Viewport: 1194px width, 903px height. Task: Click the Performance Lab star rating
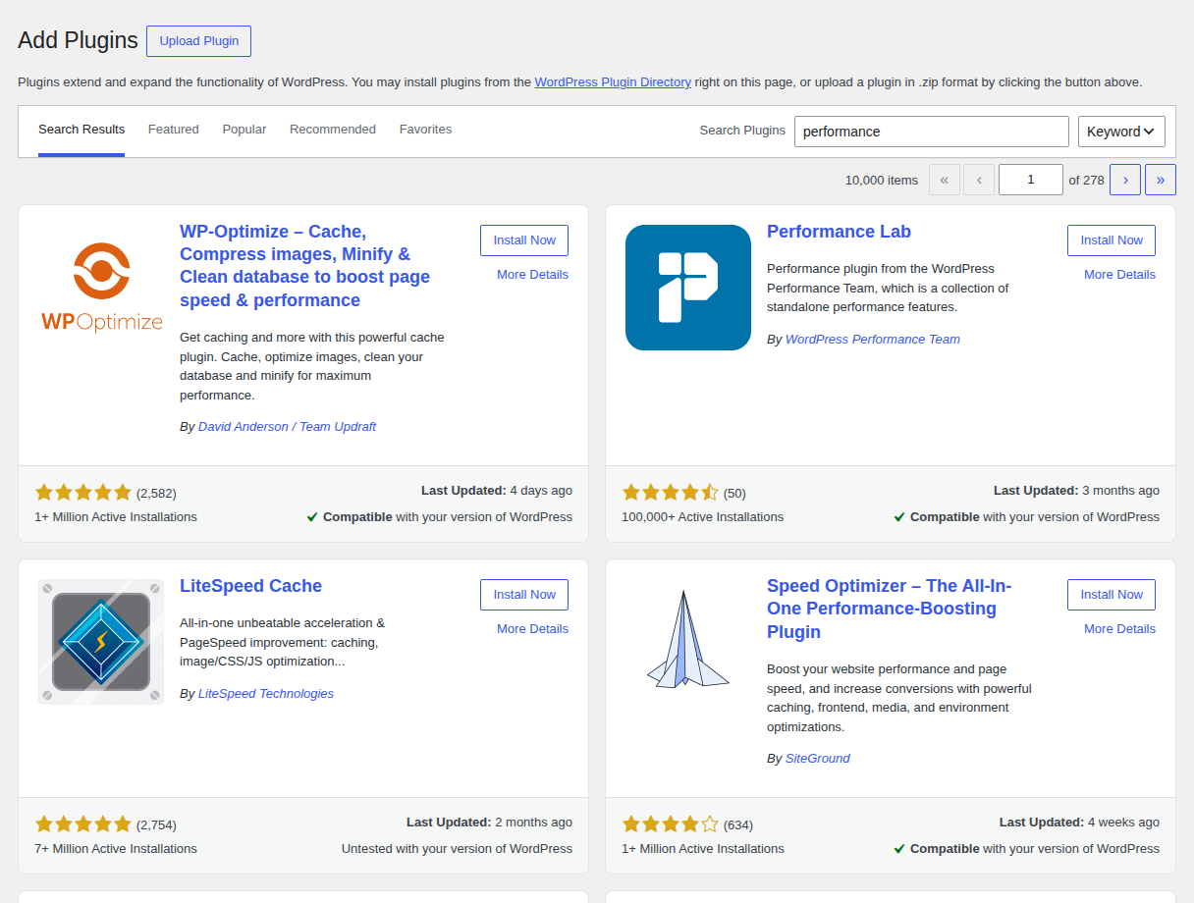pyautogui.click(x=670, y=493)
